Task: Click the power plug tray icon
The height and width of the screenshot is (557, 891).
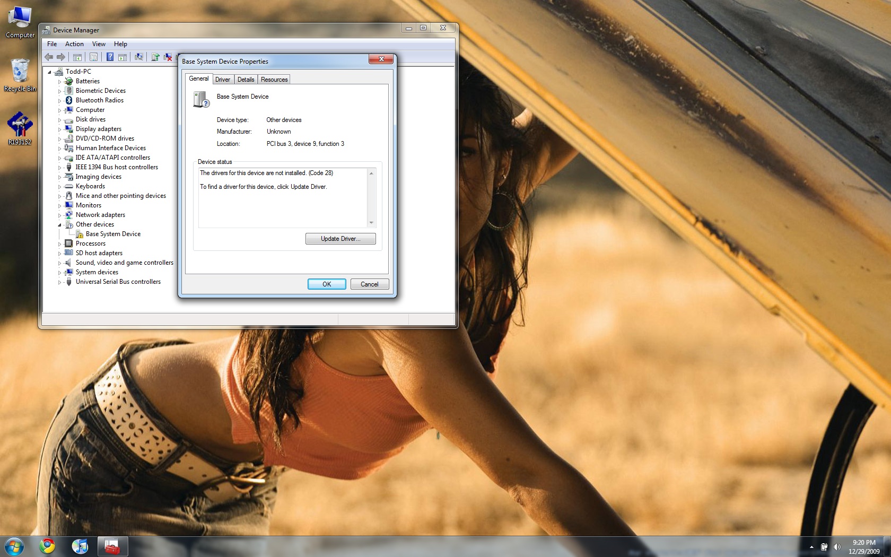Action: pyautogui.click(x=824, y=547)
